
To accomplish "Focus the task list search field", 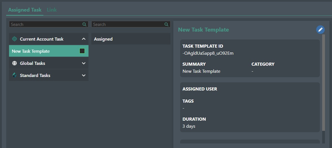I will (49, 24).
